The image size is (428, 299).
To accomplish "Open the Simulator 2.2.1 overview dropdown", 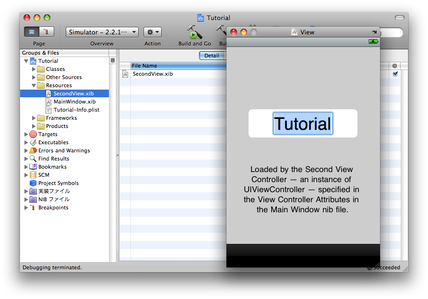I will coord(102,32).
